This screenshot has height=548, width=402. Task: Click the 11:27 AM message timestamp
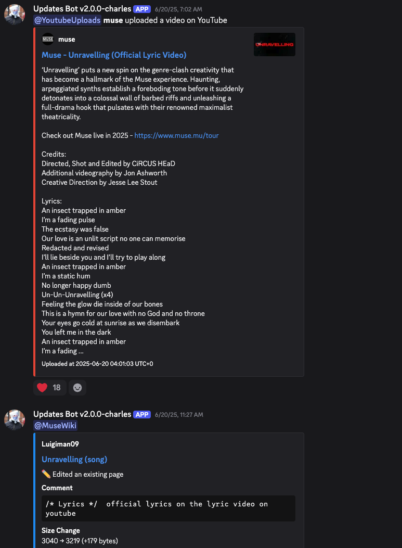(179, 415)
